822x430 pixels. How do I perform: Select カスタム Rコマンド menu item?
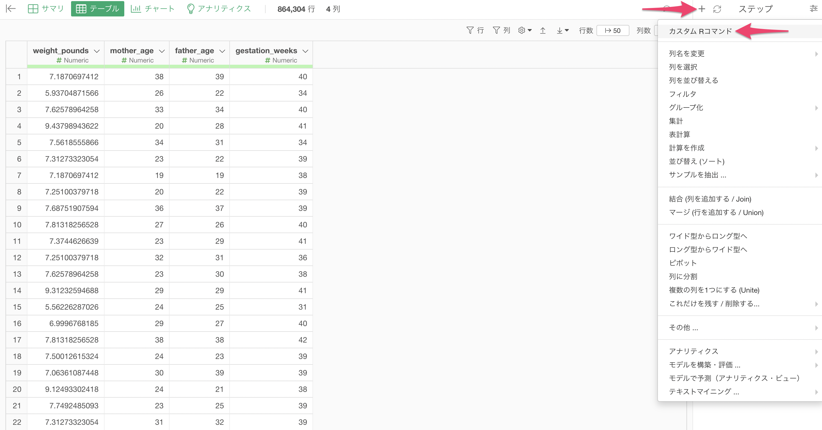pos(740,31)
